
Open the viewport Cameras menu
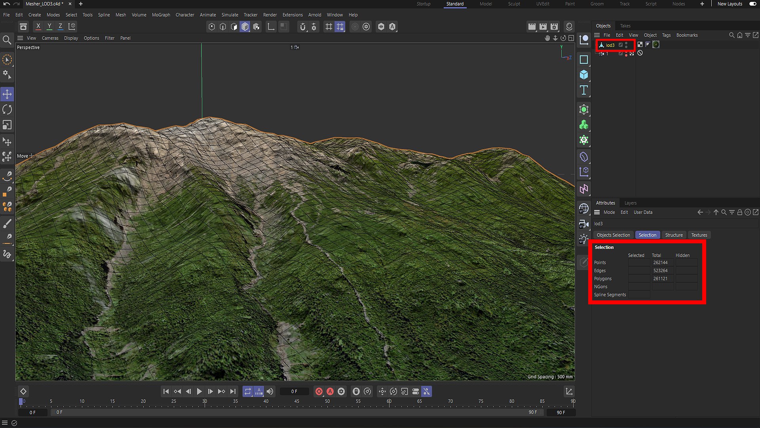coord(50,38)
